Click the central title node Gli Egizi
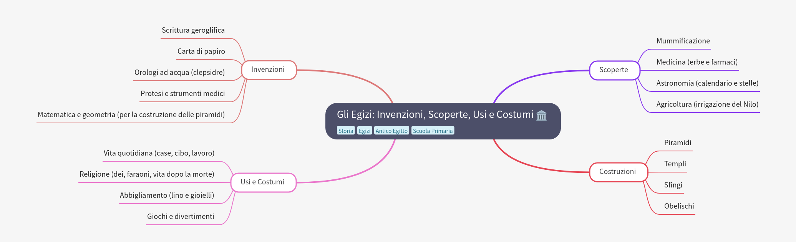The image size is (796, 242). 435,114
